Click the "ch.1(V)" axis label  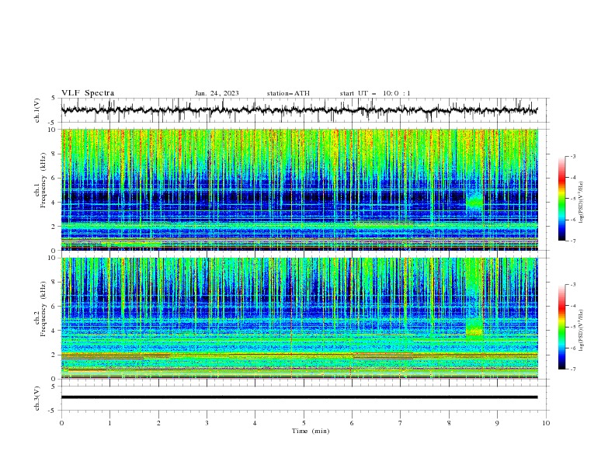pyautogui.click(x=37, y=110)
